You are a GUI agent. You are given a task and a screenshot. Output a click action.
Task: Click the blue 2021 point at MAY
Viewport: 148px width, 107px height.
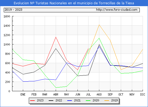coord(67,63)
